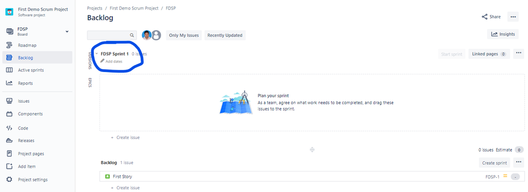This screenshot has width=528, height=192.
Task: Open the Backlog section ellipsis menu
Action: (x=518, y=163)
